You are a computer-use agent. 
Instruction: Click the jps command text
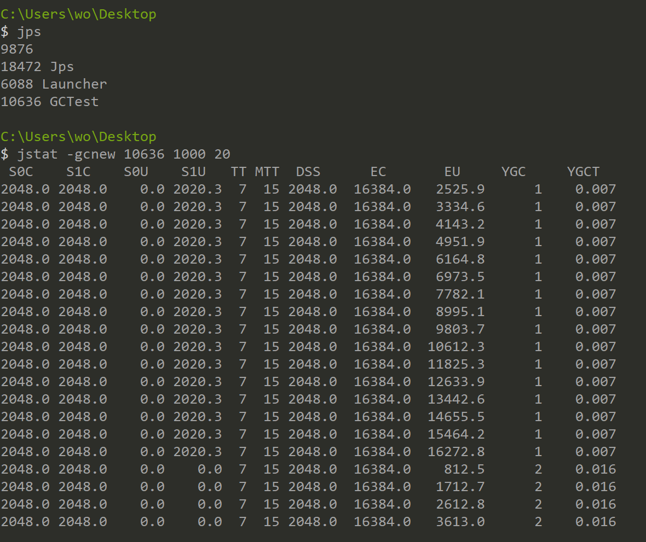click(28, 32)
